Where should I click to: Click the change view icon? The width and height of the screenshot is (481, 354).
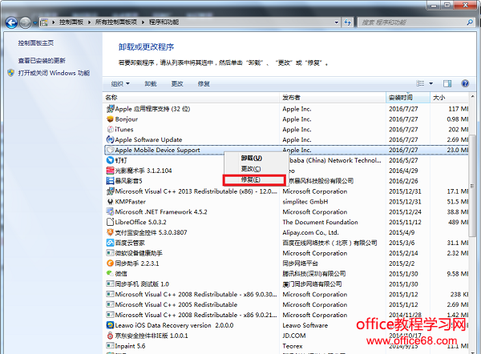point(420,83)
